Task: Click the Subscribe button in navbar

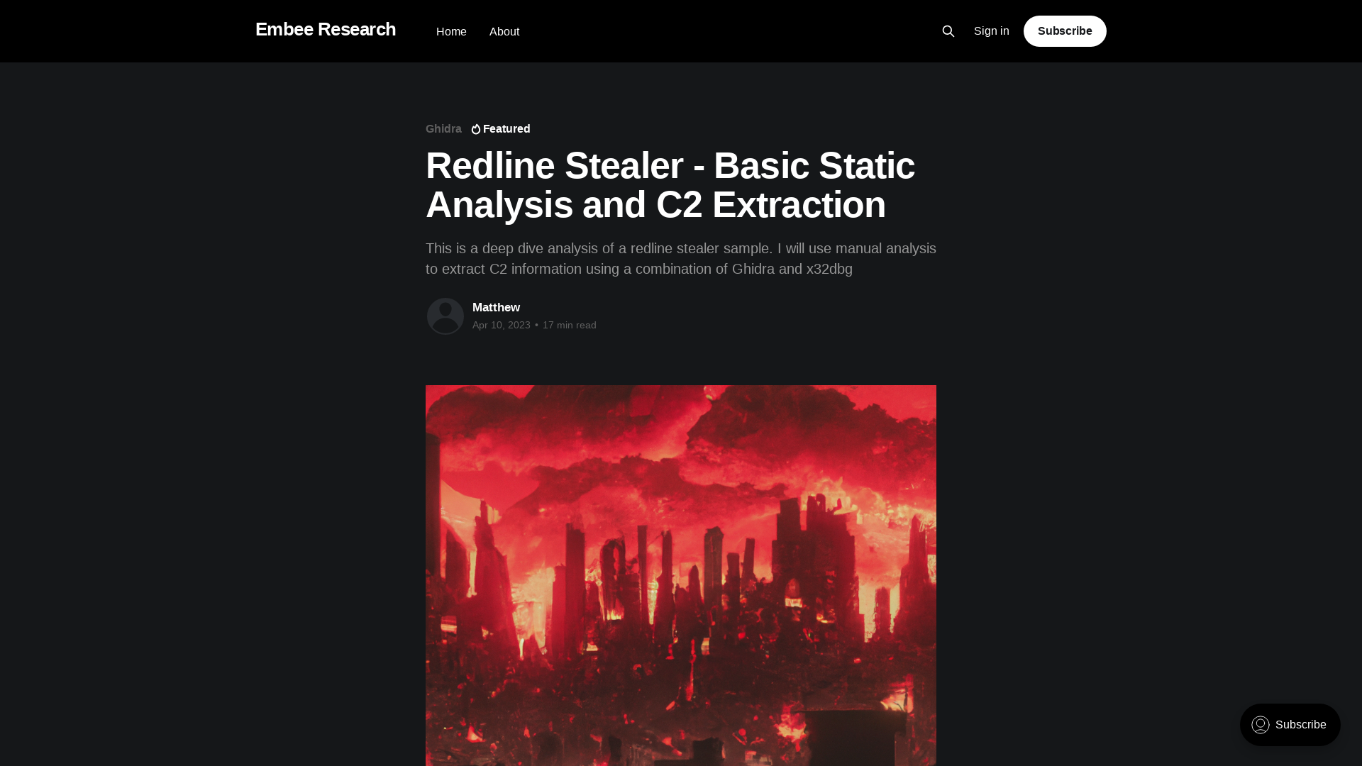Action: pos(1065,30)
